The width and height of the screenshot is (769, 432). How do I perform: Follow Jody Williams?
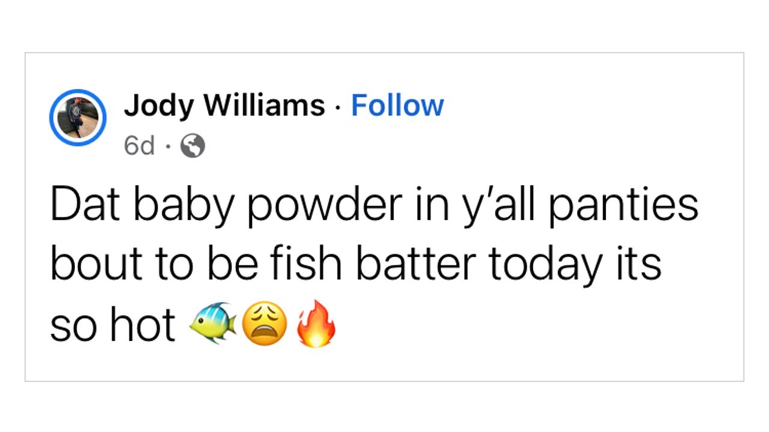coord(397,106)
